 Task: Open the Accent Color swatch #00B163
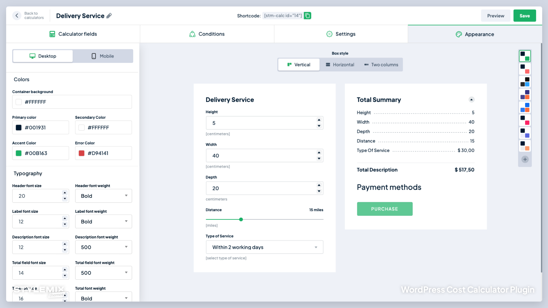pyautogui.click(x=19, y=153)
